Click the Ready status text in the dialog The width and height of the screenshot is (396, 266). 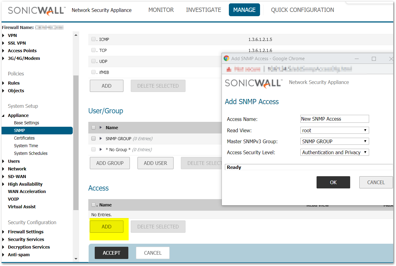click(x=234, y=167)
